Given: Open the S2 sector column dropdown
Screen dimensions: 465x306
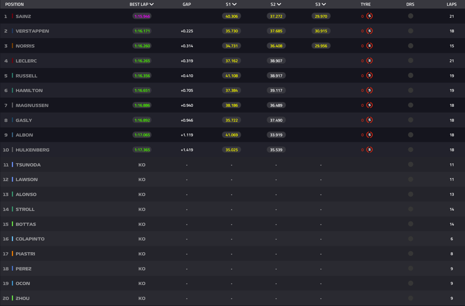Looking at the screenshot, I should click(x=276, y=5).
